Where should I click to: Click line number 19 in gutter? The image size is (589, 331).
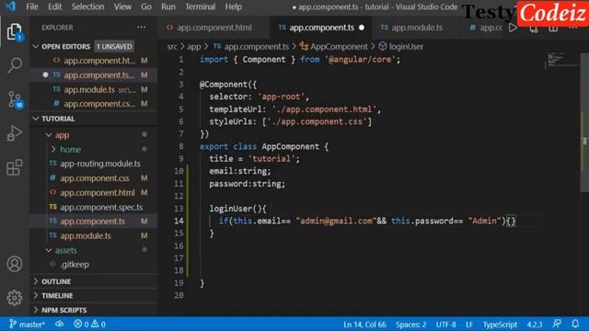point(179,283)
